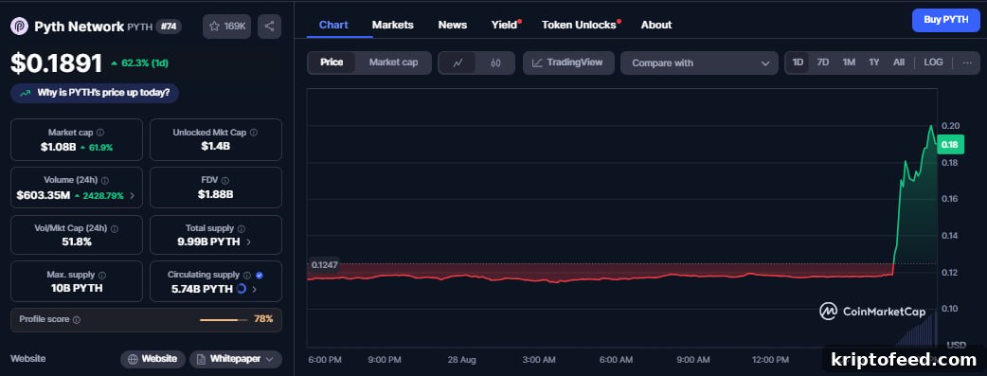The width and height of the screenshot is (987, 376).
Task: Click the verified badge by Circulating supply
Action: [260, 276]
